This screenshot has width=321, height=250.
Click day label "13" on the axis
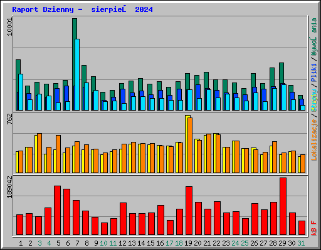click(132, 243)
